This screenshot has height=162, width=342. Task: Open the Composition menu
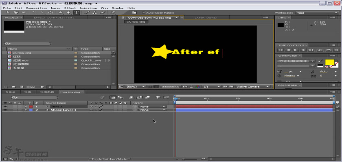point(36,8)
